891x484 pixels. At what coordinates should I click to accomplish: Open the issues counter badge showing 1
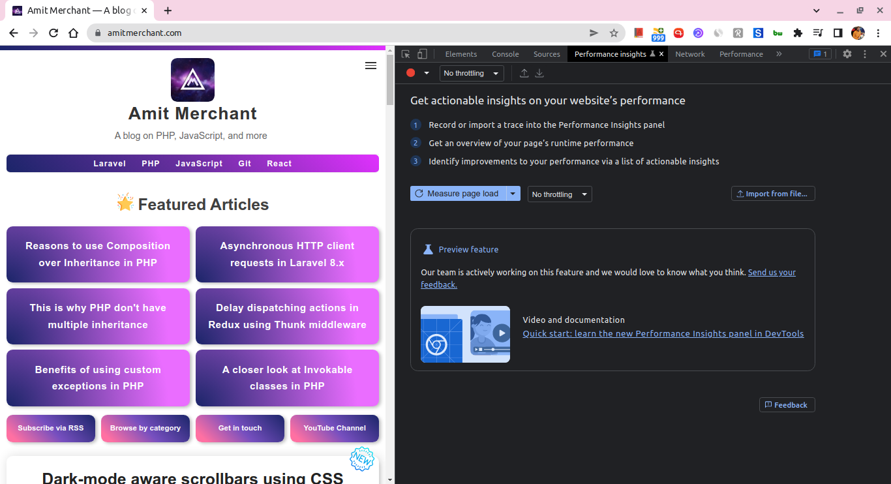[x=820, y=54]
